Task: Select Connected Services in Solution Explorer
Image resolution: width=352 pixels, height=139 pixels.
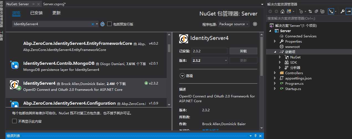Action: click(x=300, y=36)
